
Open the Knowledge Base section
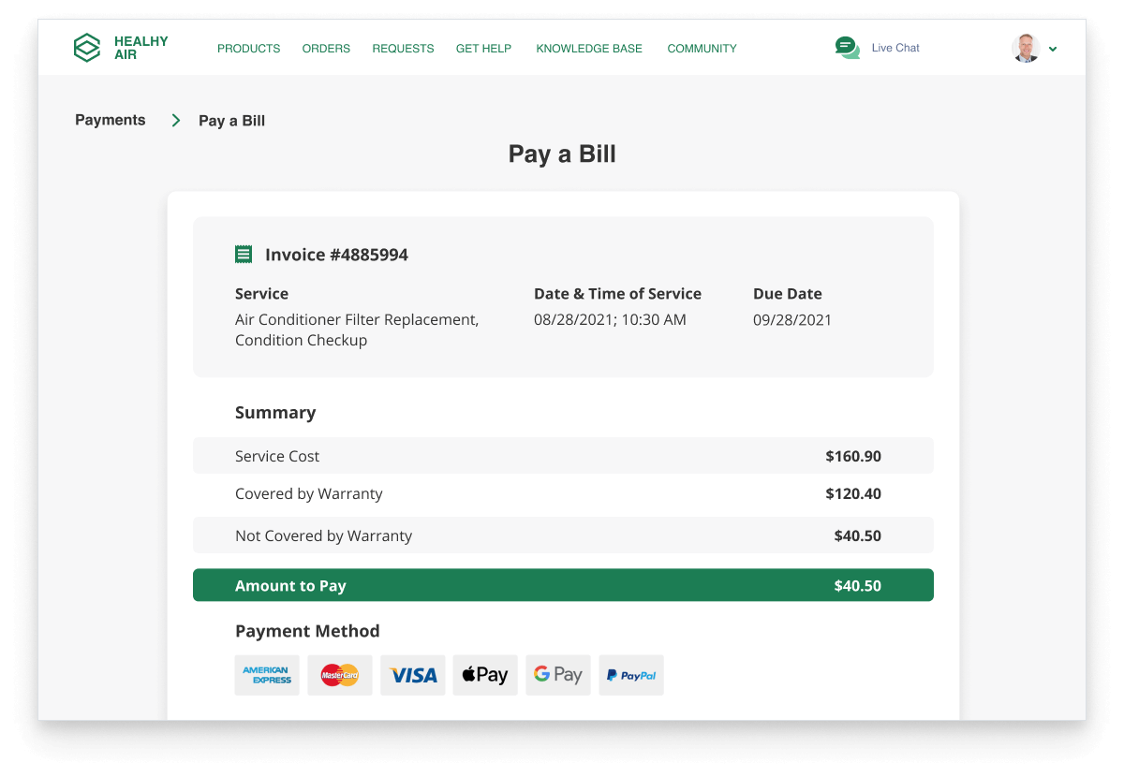[589, 49]
